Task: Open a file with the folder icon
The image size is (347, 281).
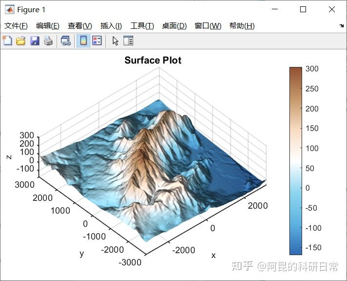Action: pos(21,41)
